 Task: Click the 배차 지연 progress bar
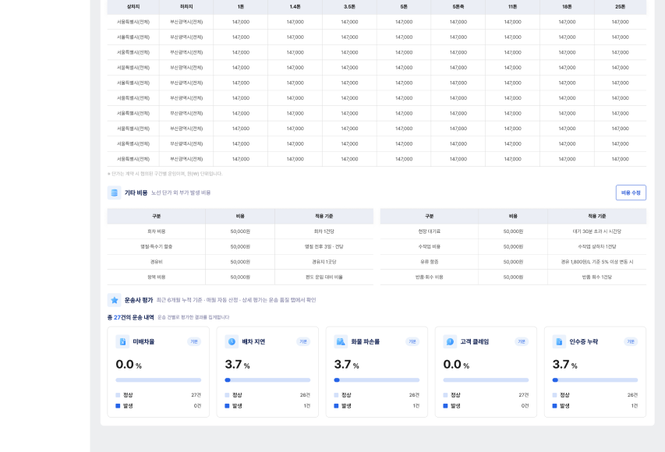[267, 380]
